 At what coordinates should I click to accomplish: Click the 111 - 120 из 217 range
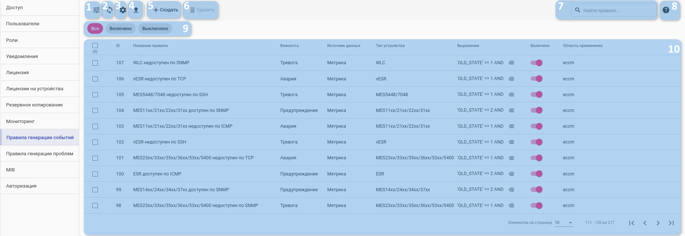[x=600, y=223]
